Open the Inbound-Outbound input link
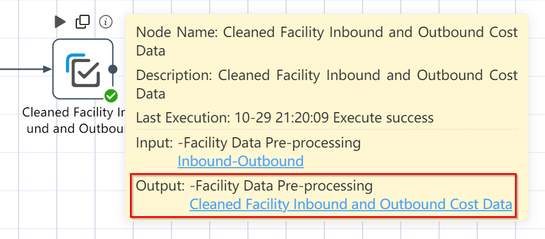The width and height of the screenshot is (545, 239). click(x=240, y=161)
